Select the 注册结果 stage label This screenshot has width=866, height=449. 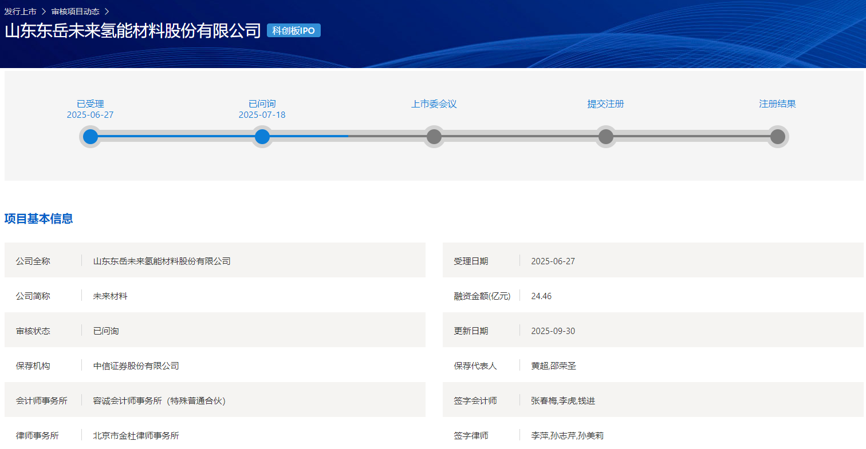[778, 104]
